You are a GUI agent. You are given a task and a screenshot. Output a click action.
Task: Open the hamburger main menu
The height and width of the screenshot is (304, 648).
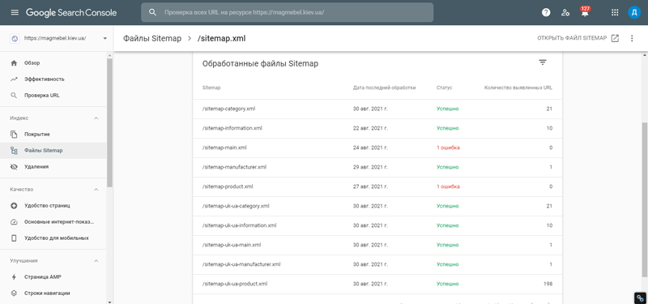(x=15, y=12)
